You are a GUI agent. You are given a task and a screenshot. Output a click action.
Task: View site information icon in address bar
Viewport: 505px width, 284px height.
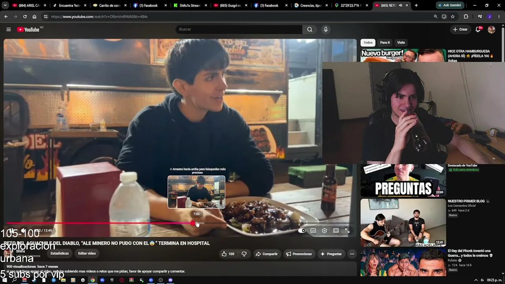[46, 17]
